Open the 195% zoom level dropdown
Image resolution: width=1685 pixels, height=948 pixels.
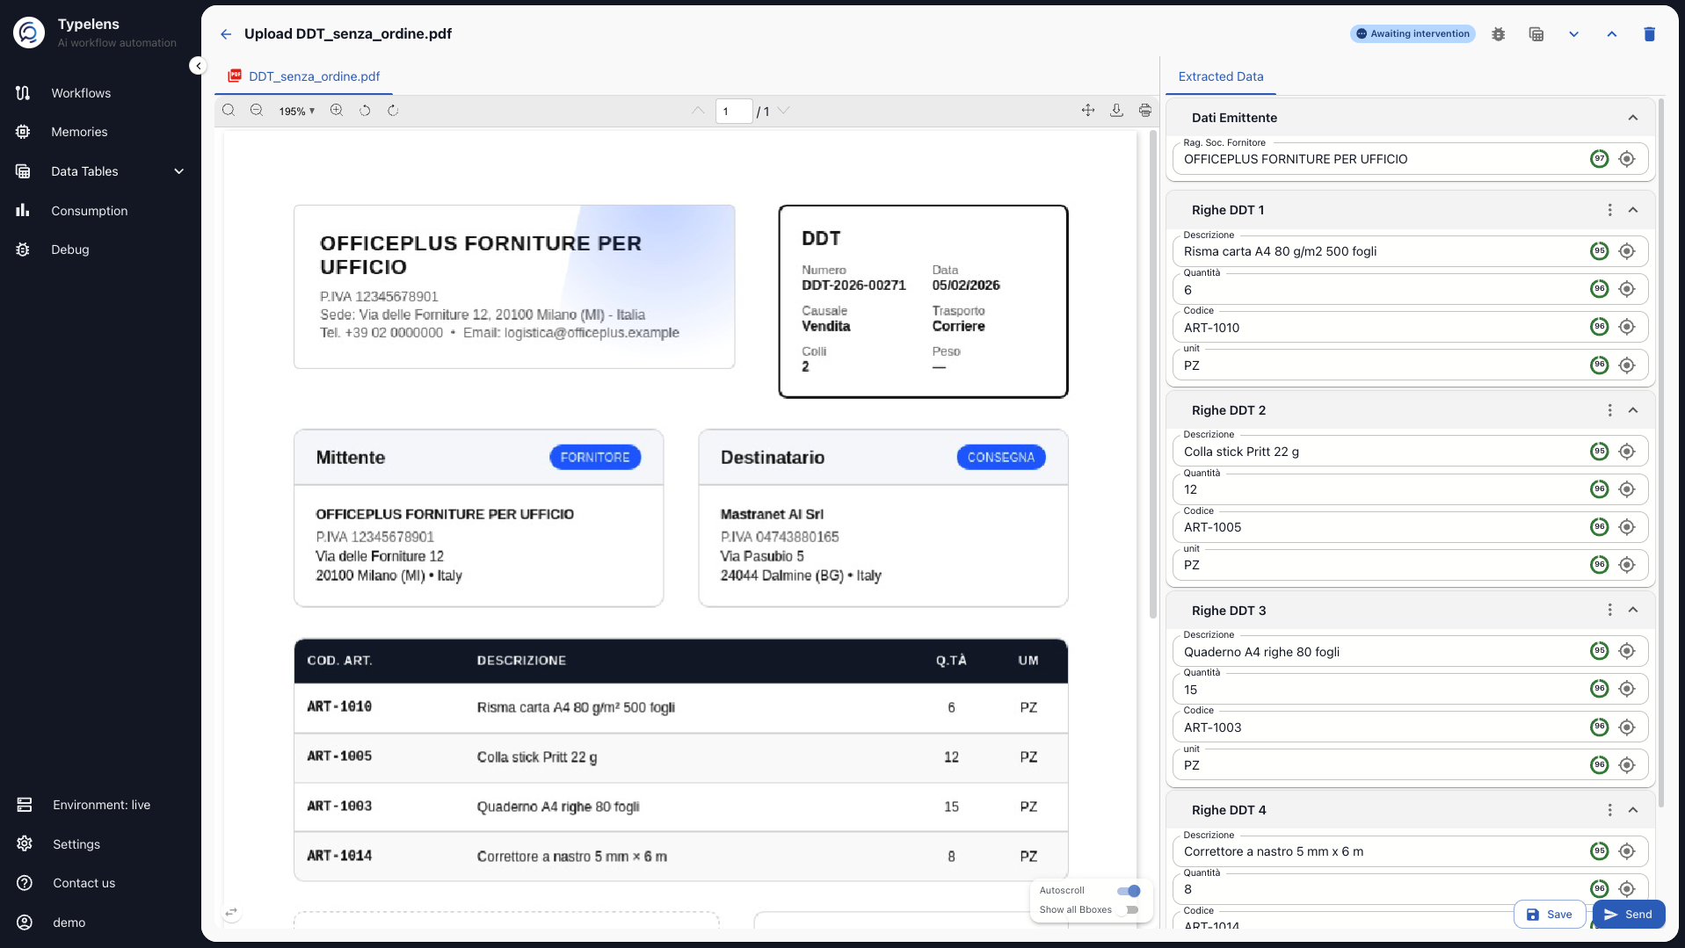pyautogui.click(x=295, y=111)
